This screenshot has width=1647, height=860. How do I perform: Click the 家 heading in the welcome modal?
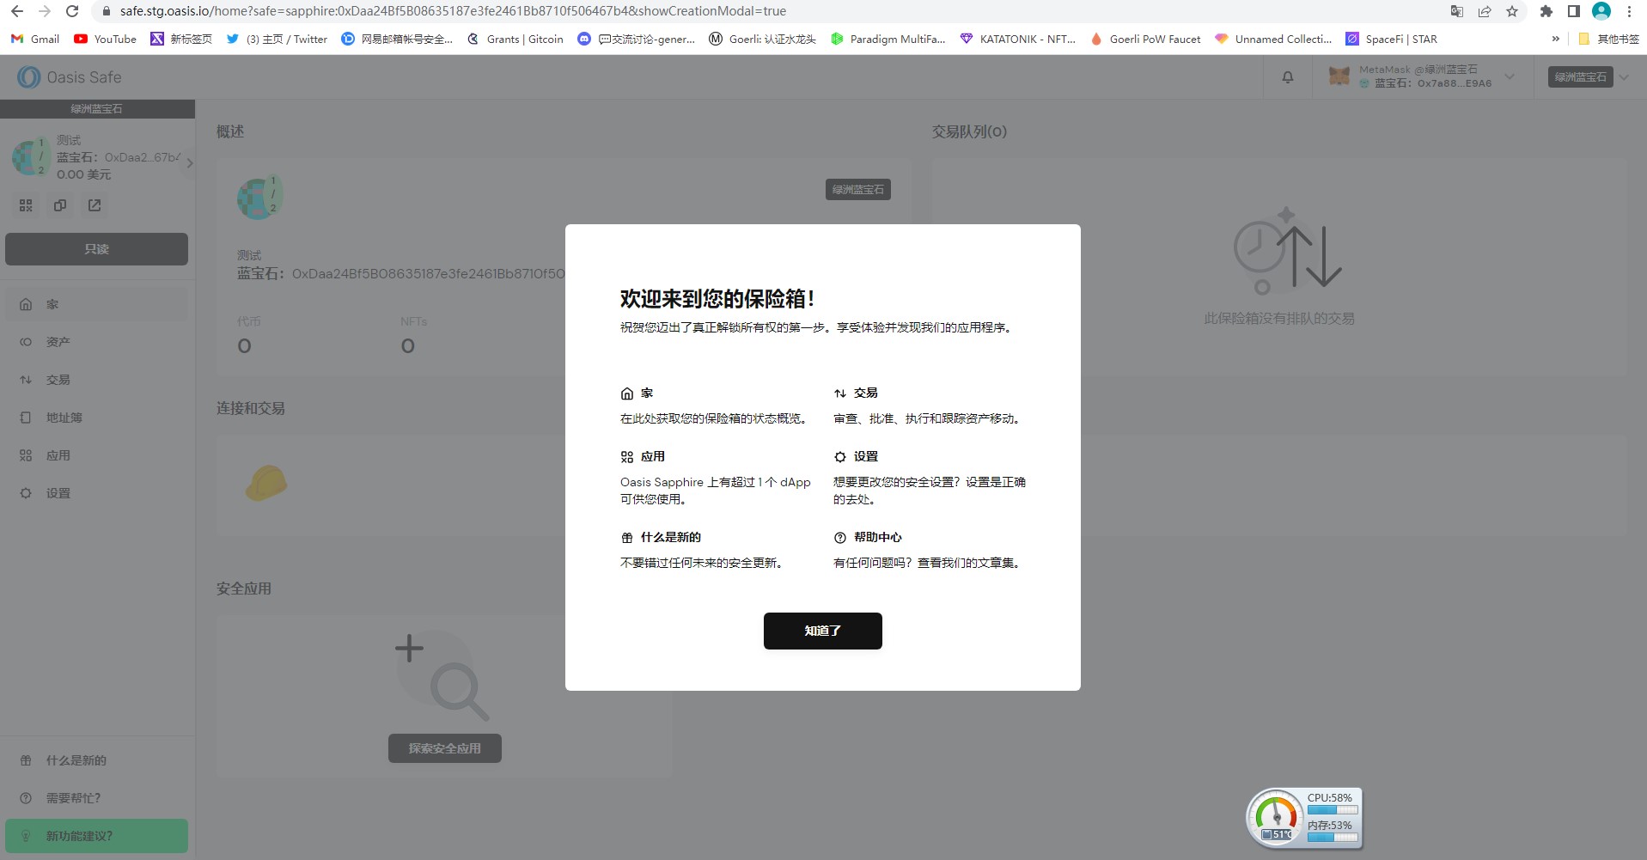click(x=647, y=393)
